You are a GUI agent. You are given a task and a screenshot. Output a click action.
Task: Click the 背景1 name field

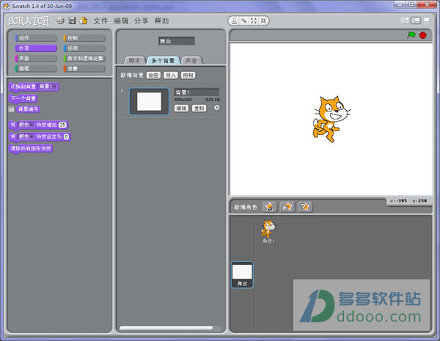[197, 92]
